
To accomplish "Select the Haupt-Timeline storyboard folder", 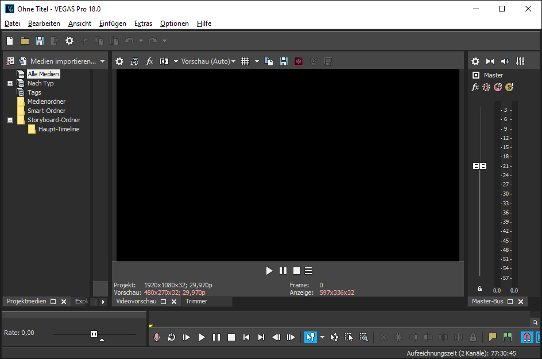I will (59, 129).
